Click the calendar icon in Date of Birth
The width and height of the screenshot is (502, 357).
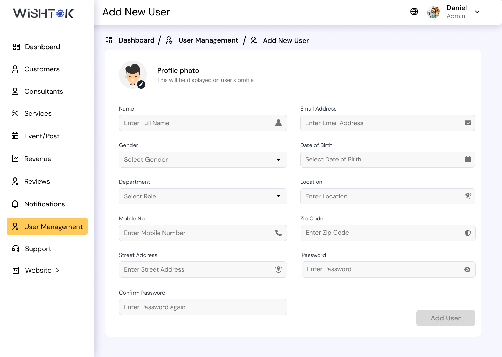point(467,159)
